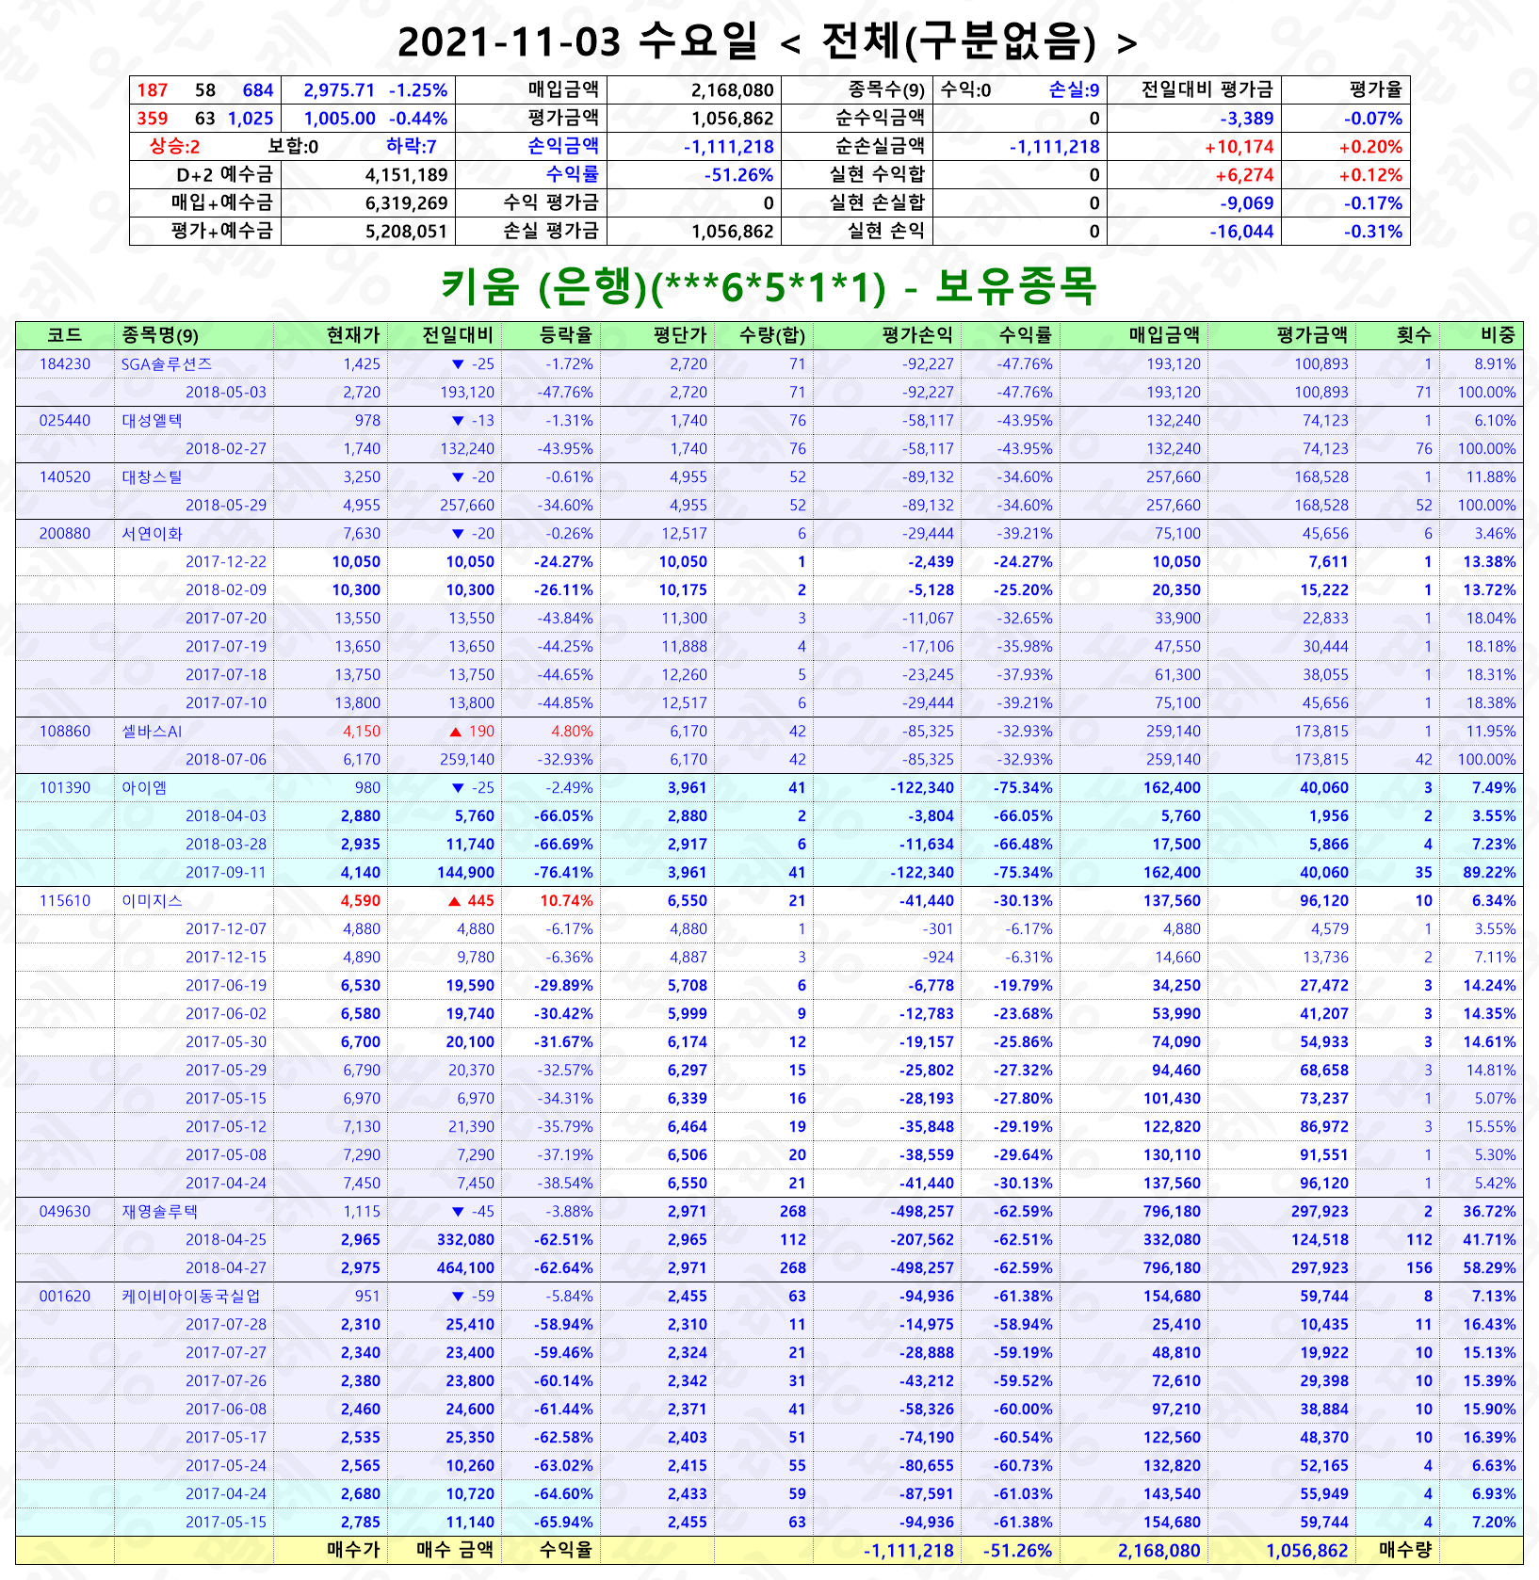
Task: Click the 매수 금액 footer label
Action: click(x=455, y=1550)
